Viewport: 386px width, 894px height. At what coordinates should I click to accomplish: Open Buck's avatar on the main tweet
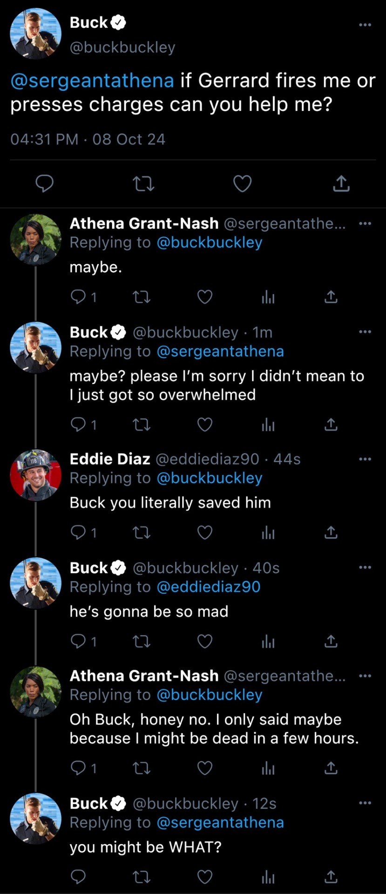pos(36,34)
